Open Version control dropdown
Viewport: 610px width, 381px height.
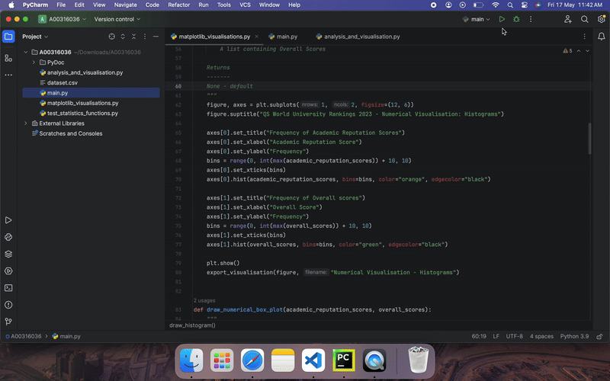[117, 19]
